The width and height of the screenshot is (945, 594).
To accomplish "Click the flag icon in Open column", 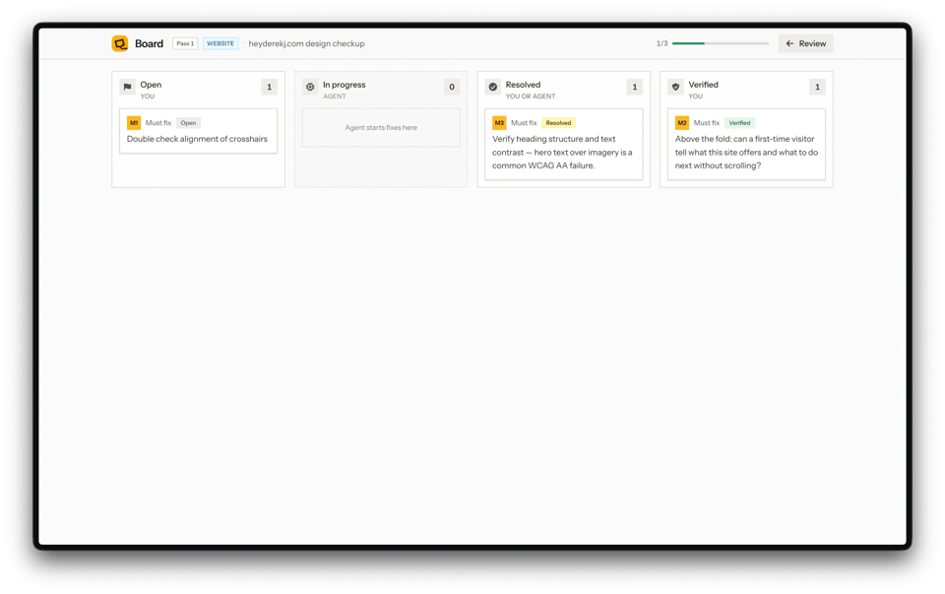I will click(x=127, y=87).
